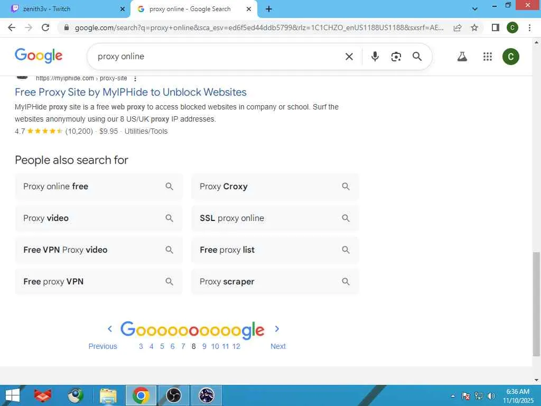Image resolution: width=541 pixels, height=406 pixels.
Task: Jump to results page 9
Action: pyautogui.click(x=204, y=346)
